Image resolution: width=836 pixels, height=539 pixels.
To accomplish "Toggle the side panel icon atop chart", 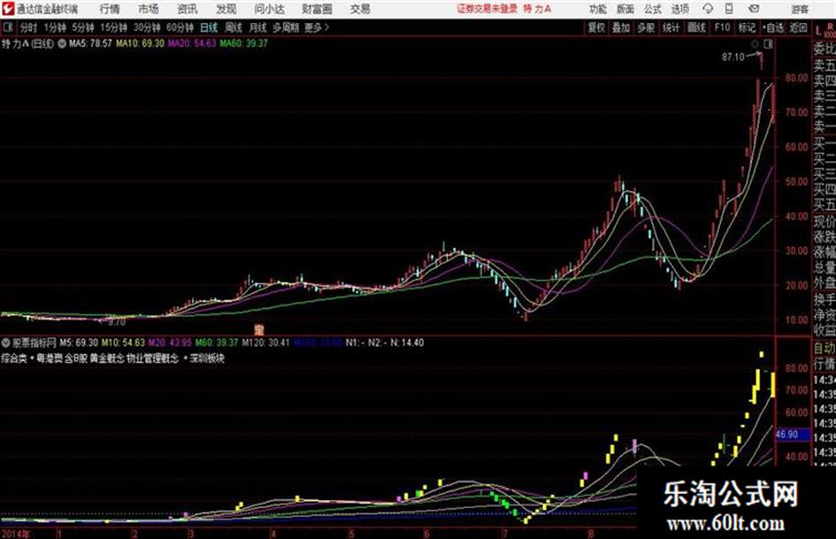I will (x=768, y=44).
